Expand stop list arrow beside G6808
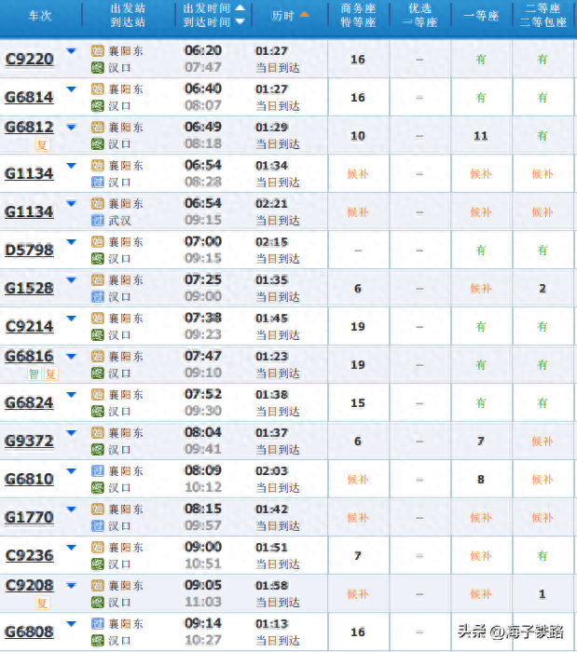577x652 pixels. (x=72, y=624)
